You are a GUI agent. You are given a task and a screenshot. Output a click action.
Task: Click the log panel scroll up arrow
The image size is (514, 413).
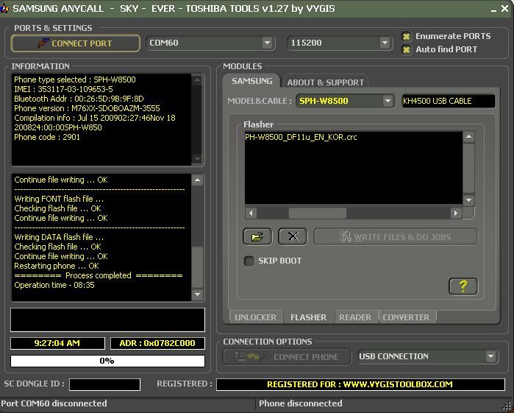tap(197, 180)
